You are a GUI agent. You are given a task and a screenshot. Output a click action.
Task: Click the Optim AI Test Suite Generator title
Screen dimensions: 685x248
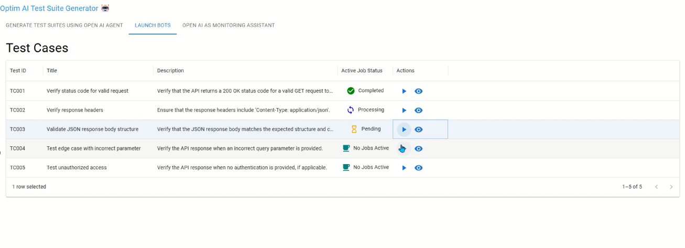[49, 8]
